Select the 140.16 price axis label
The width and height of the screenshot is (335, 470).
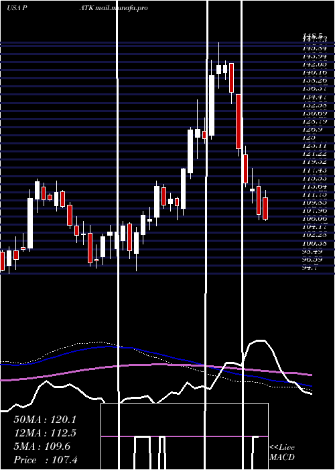[x=315, y=73]
